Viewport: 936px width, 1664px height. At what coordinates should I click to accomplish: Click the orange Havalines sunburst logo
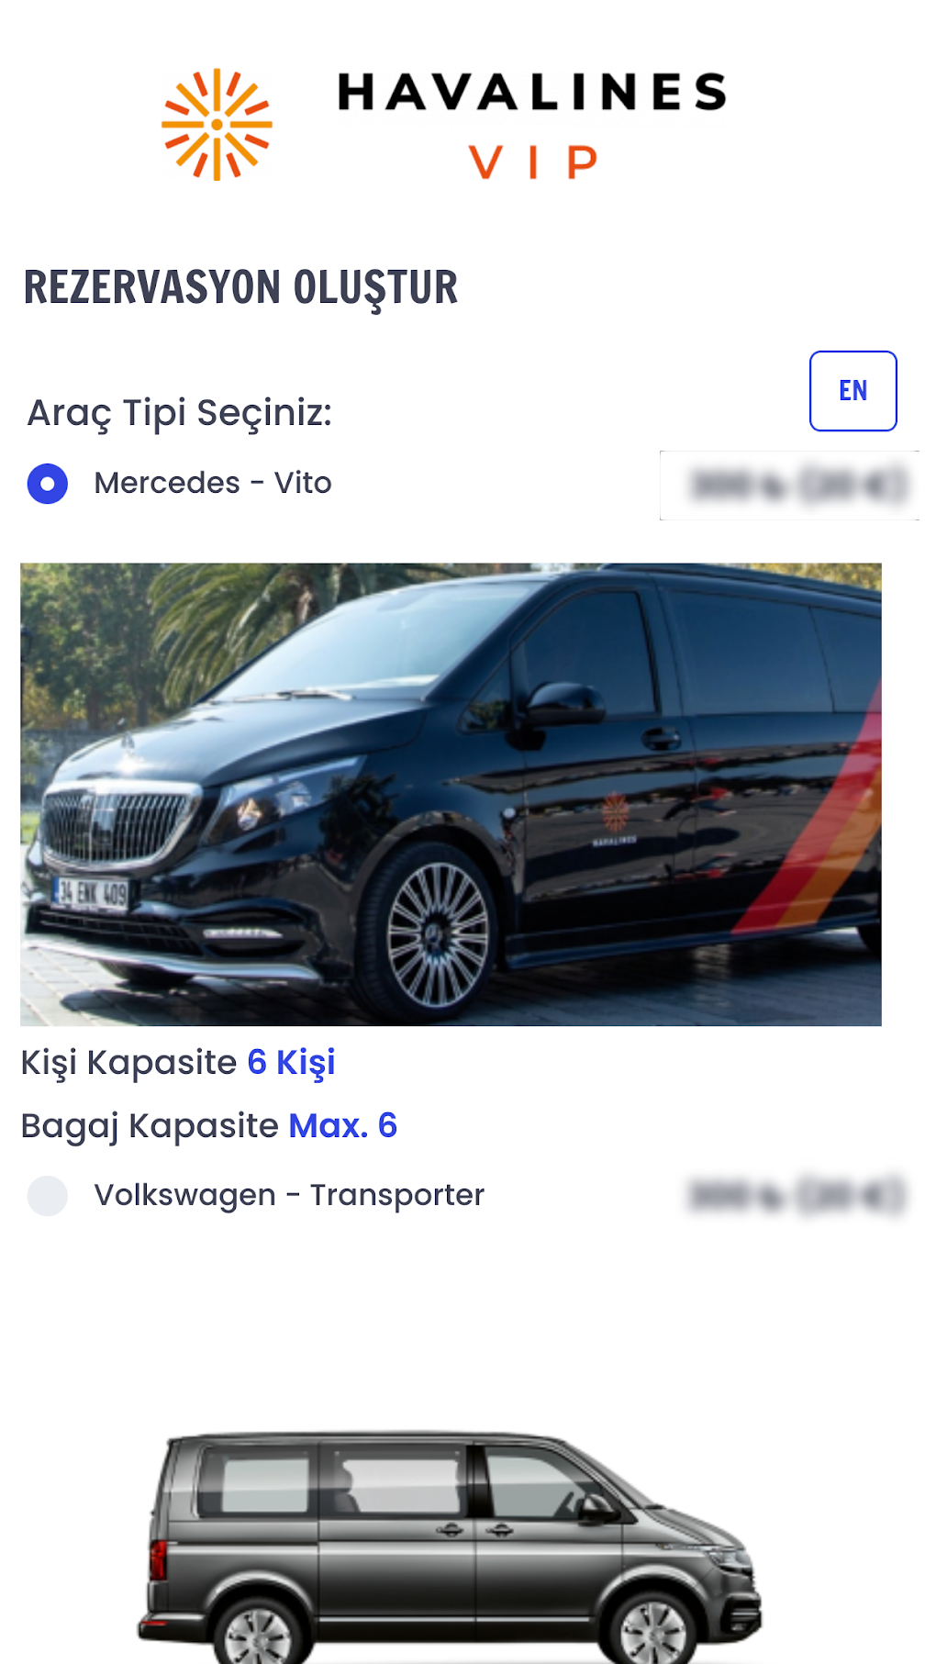pyautogui.click(x=217, y=124)
